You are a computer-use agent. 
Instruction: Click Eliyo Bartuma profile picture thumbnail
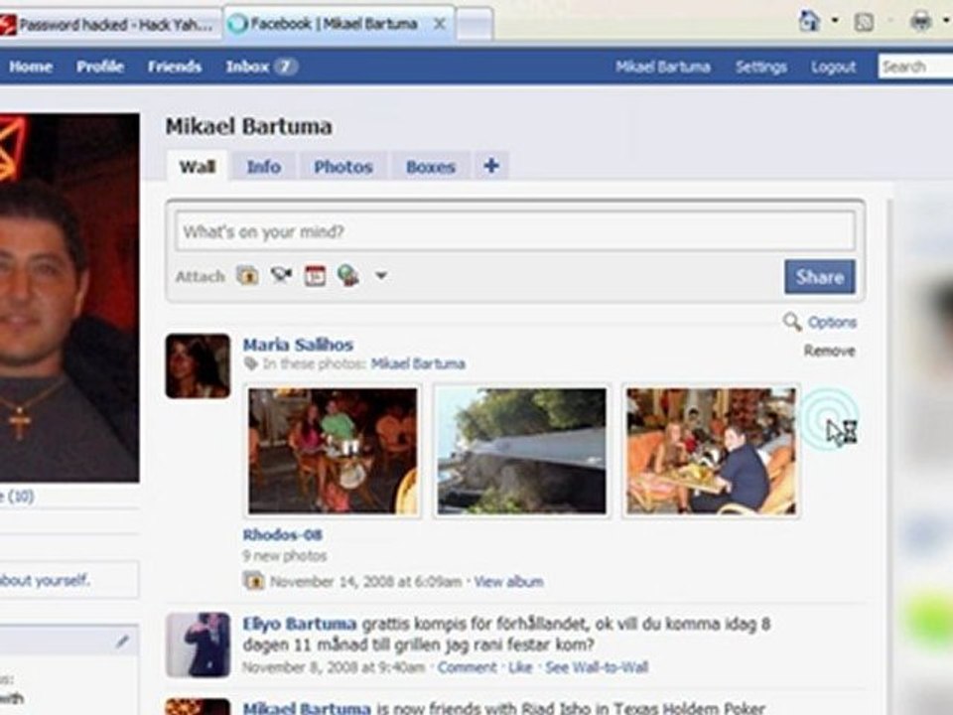point(199,644)
